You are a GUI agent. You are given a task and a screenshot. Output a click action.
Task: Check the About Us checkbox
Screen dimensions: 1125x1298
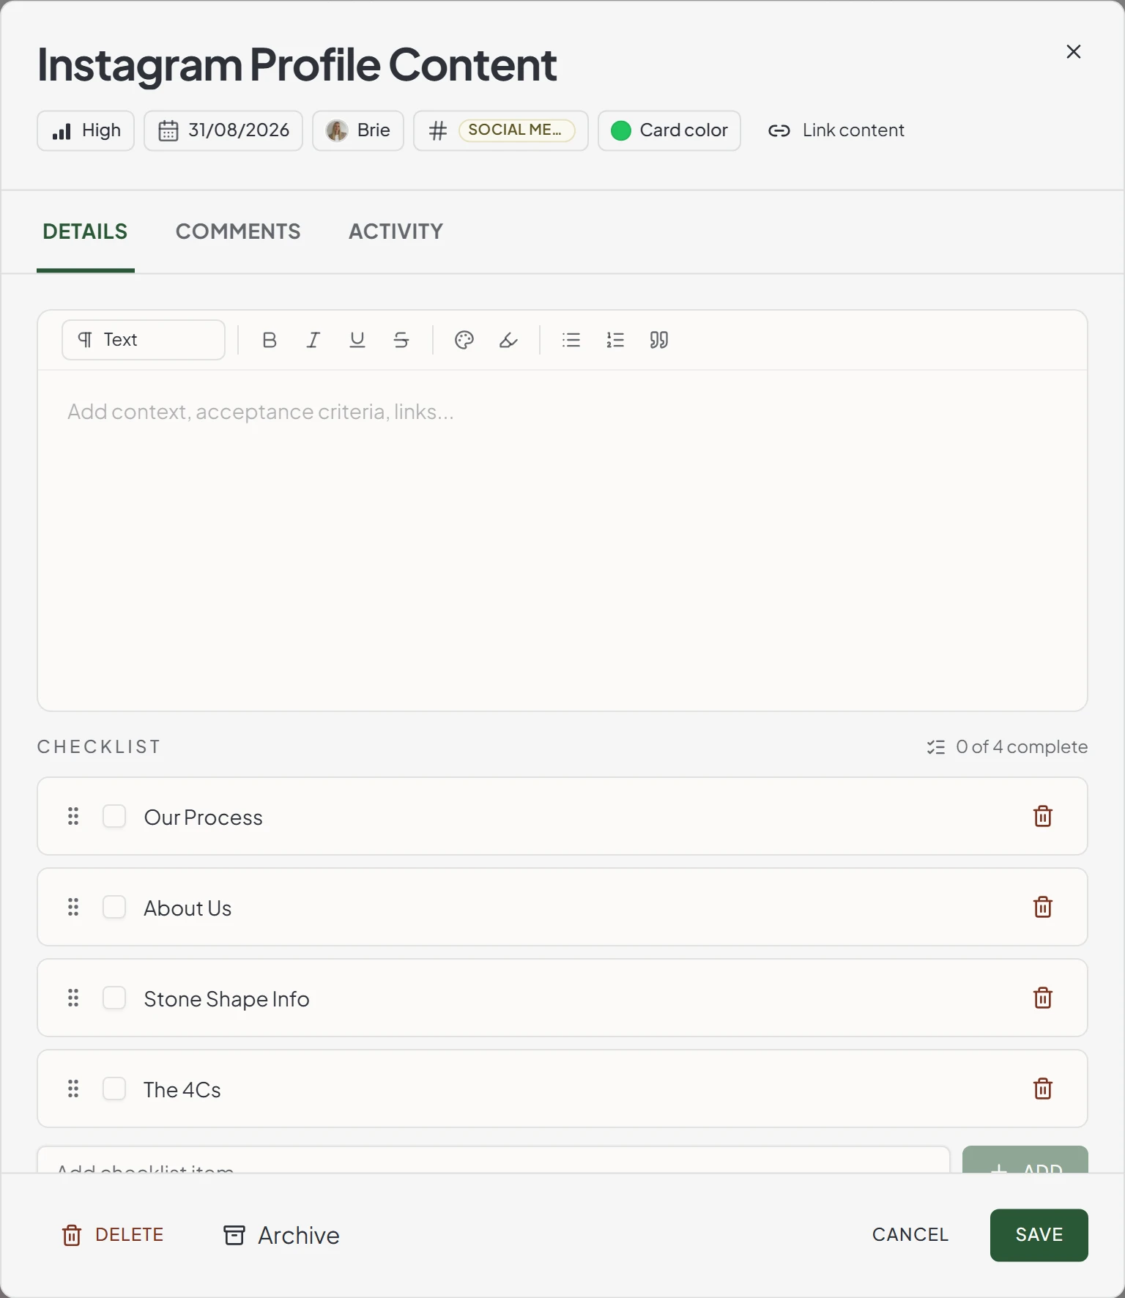[114, 907]
